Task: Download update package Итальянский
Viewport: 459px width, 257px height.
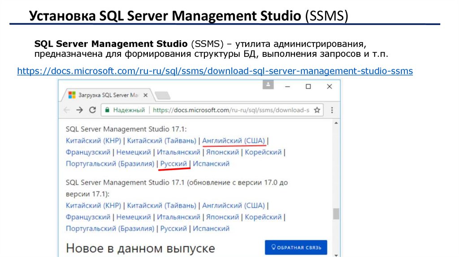Action: coord(178,217)
